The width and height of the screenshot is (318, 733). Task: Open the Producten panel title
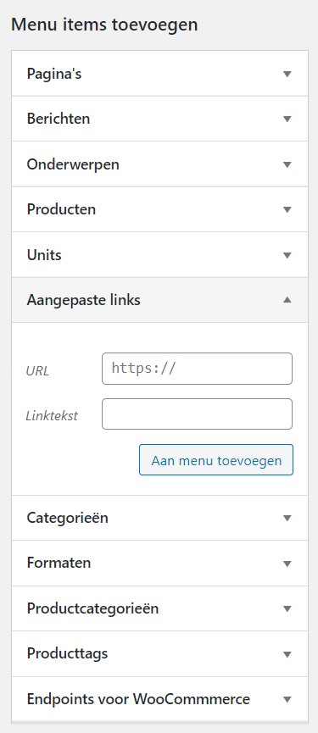[x=61, y=209]
